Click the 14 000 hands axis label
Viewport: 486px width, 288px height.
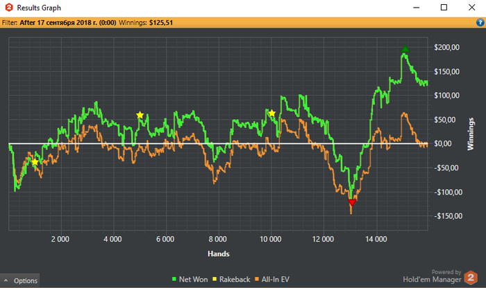(x=376, y=239)
